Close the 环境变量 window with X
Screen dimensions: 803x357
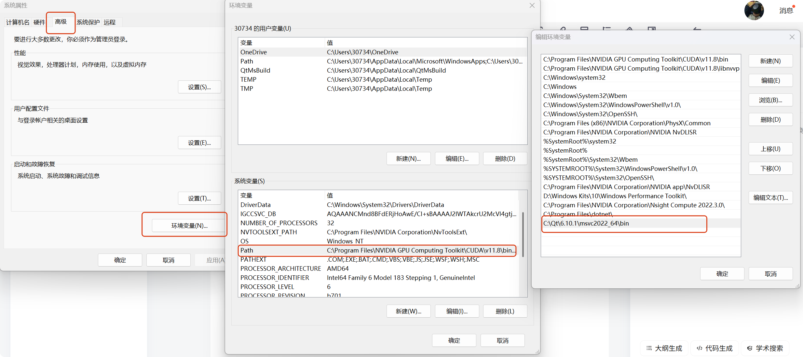(532, 6)
